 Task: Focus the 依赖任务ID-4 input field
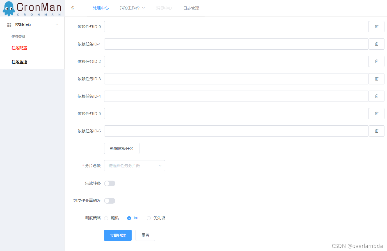(236, 96)
